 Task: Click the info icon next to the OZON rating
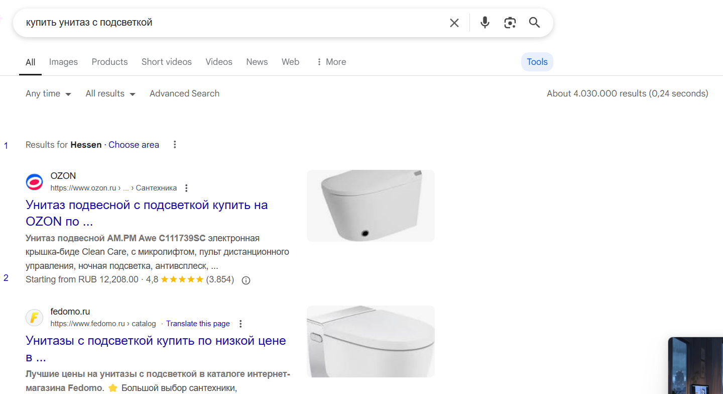coord(246,280)
